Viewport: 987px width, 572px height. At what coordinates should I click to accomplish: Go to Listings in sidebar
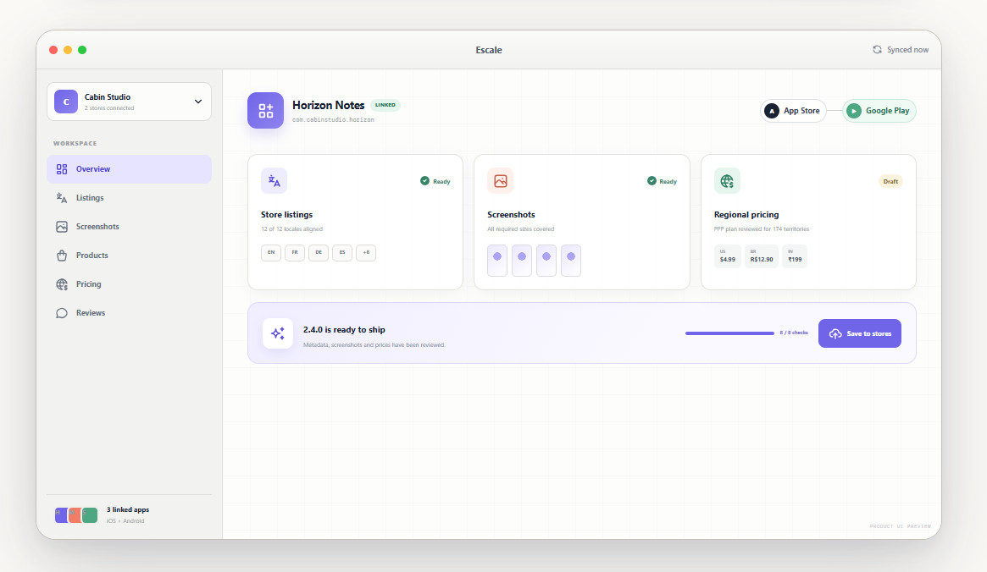click(129, 198)
